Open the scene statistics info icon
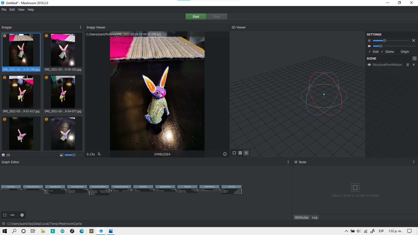This screenshot has height=235, width=418. pyautogui.click(x=414, y=58)
